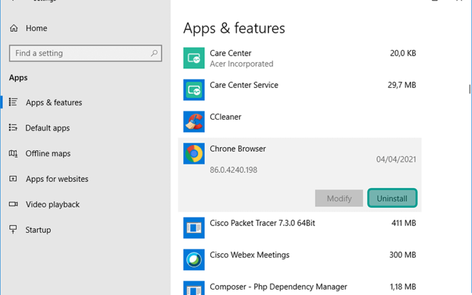Click the Chrone Browser app name

click(238, 149)
